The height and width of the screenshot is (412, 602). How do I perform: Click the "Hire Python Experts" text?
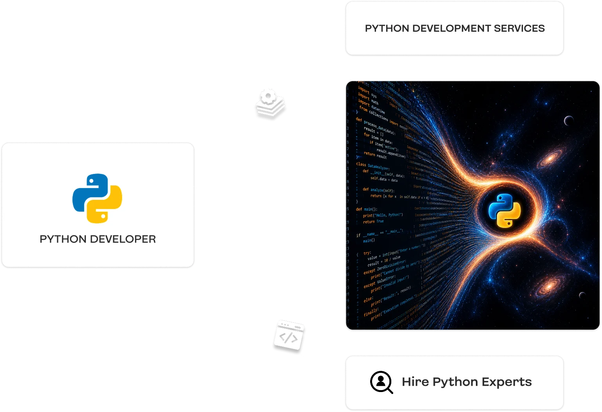467,382
